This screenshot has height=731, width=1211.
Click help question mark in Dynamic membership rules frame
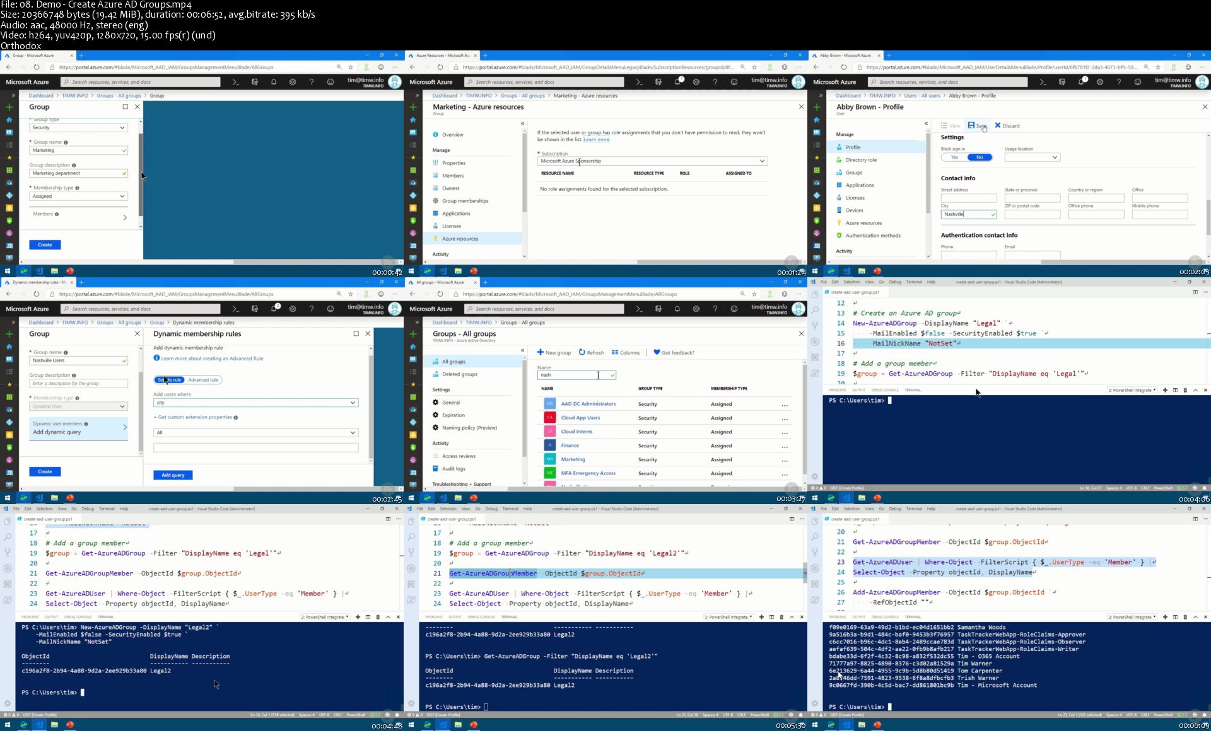point(312,309)
